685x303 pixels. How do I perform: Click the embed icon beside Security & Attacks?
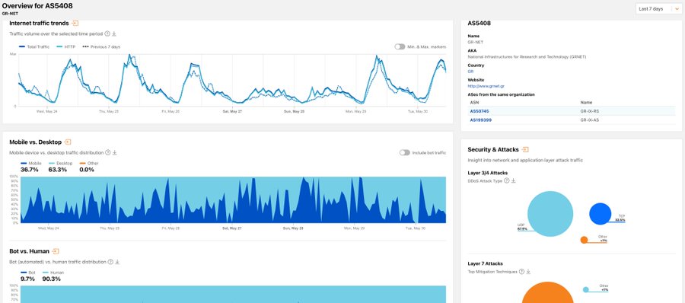tap(525, 149)
